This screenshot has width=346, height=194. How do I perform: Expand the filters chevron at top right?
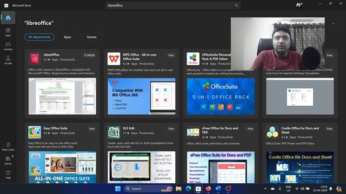pos(334,24)
